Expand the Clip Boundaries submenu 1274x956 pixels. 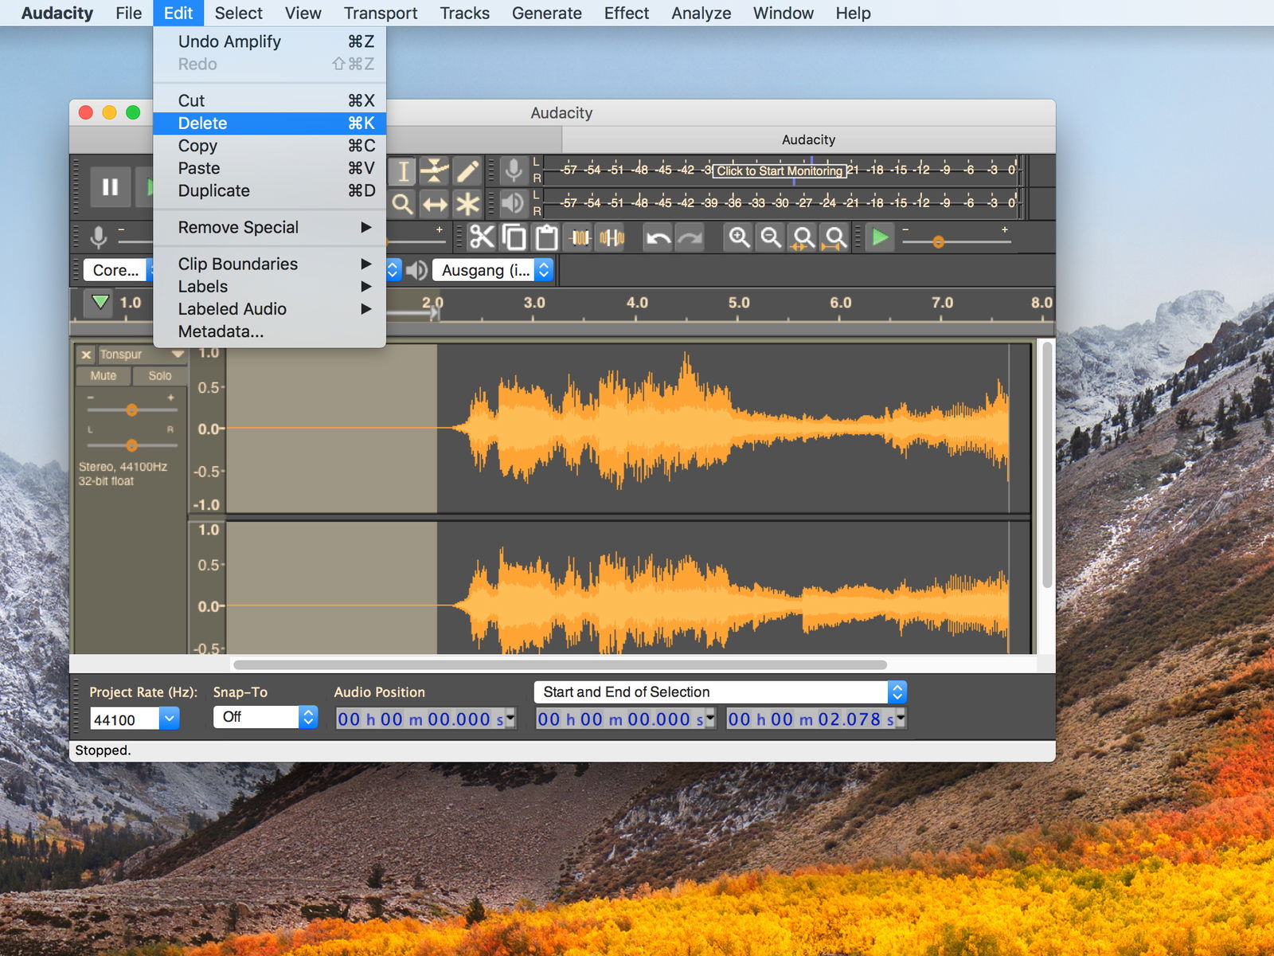pos(270,264)
